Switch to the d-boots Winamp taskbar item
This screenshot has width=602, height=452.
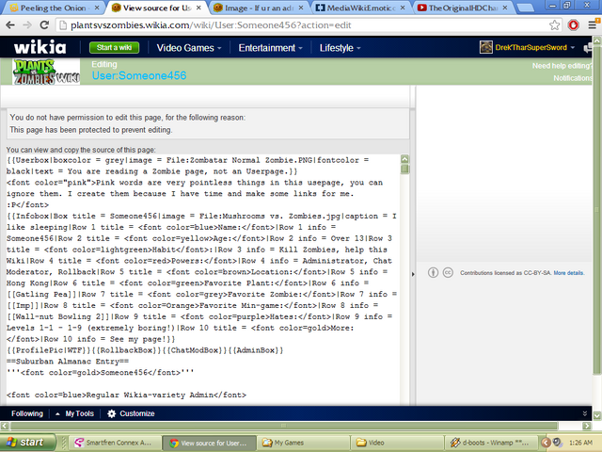[x=491, y=443]
